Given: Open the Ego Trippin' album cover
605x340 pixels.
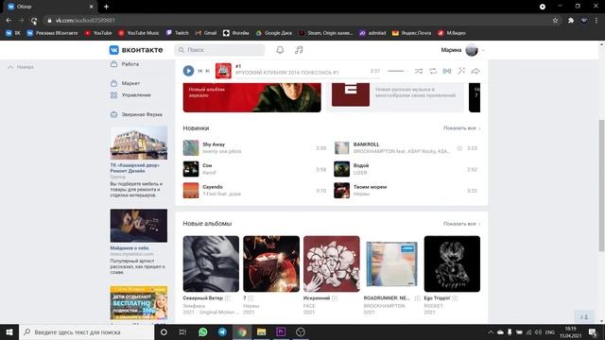Looking at the screenshot, I should (x=452, y=264).
